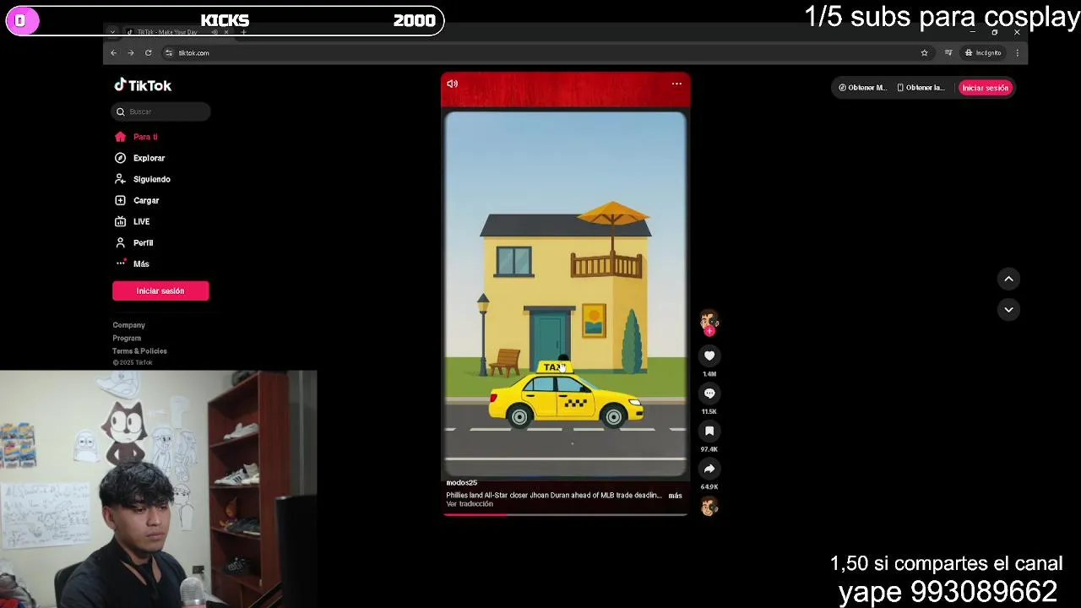Click the browser forward arrow
Viewport: 1081px width, 608px height.
click(131, 52)
